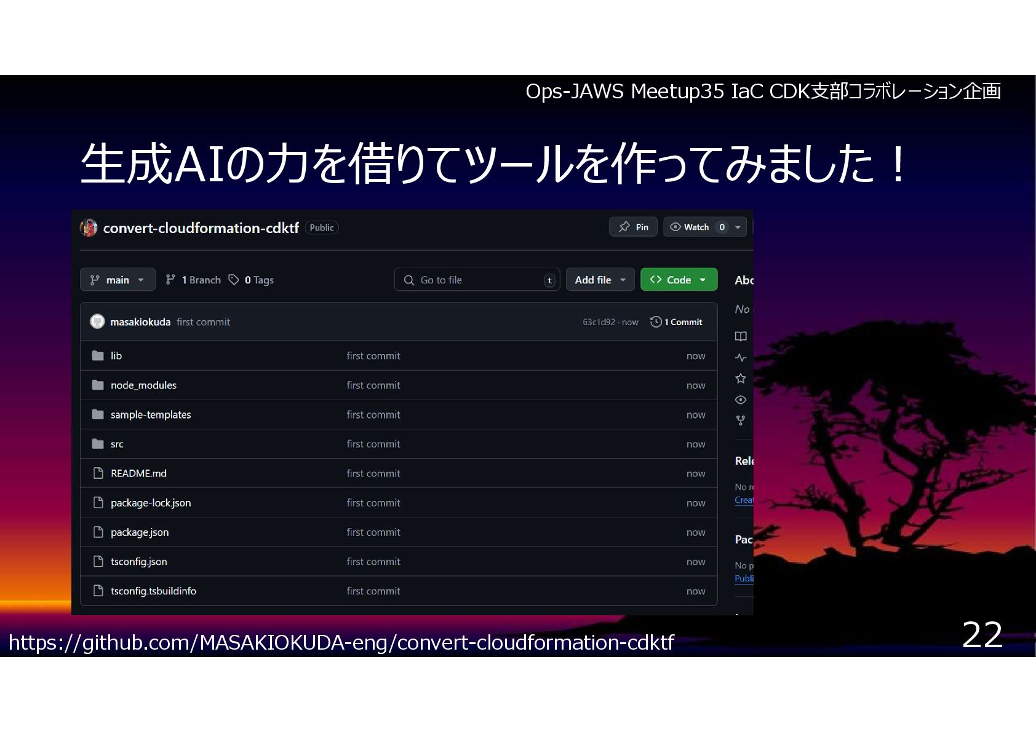Image resolution: width=1036 pixels, height=732 pixels.
Task: Open the src folder
Action: [x=117, y=444]
